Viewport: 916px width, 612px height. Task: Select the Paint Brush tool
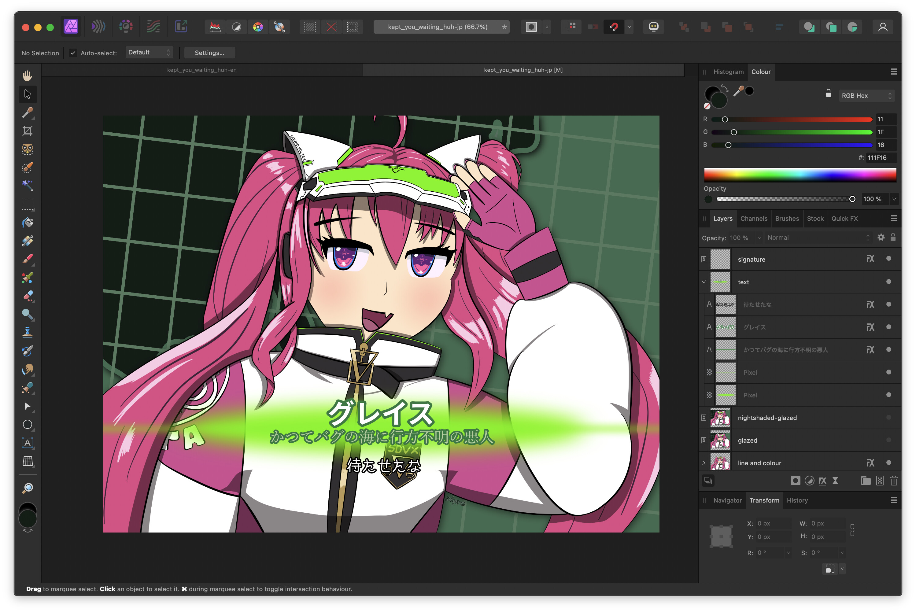point(27,259)
